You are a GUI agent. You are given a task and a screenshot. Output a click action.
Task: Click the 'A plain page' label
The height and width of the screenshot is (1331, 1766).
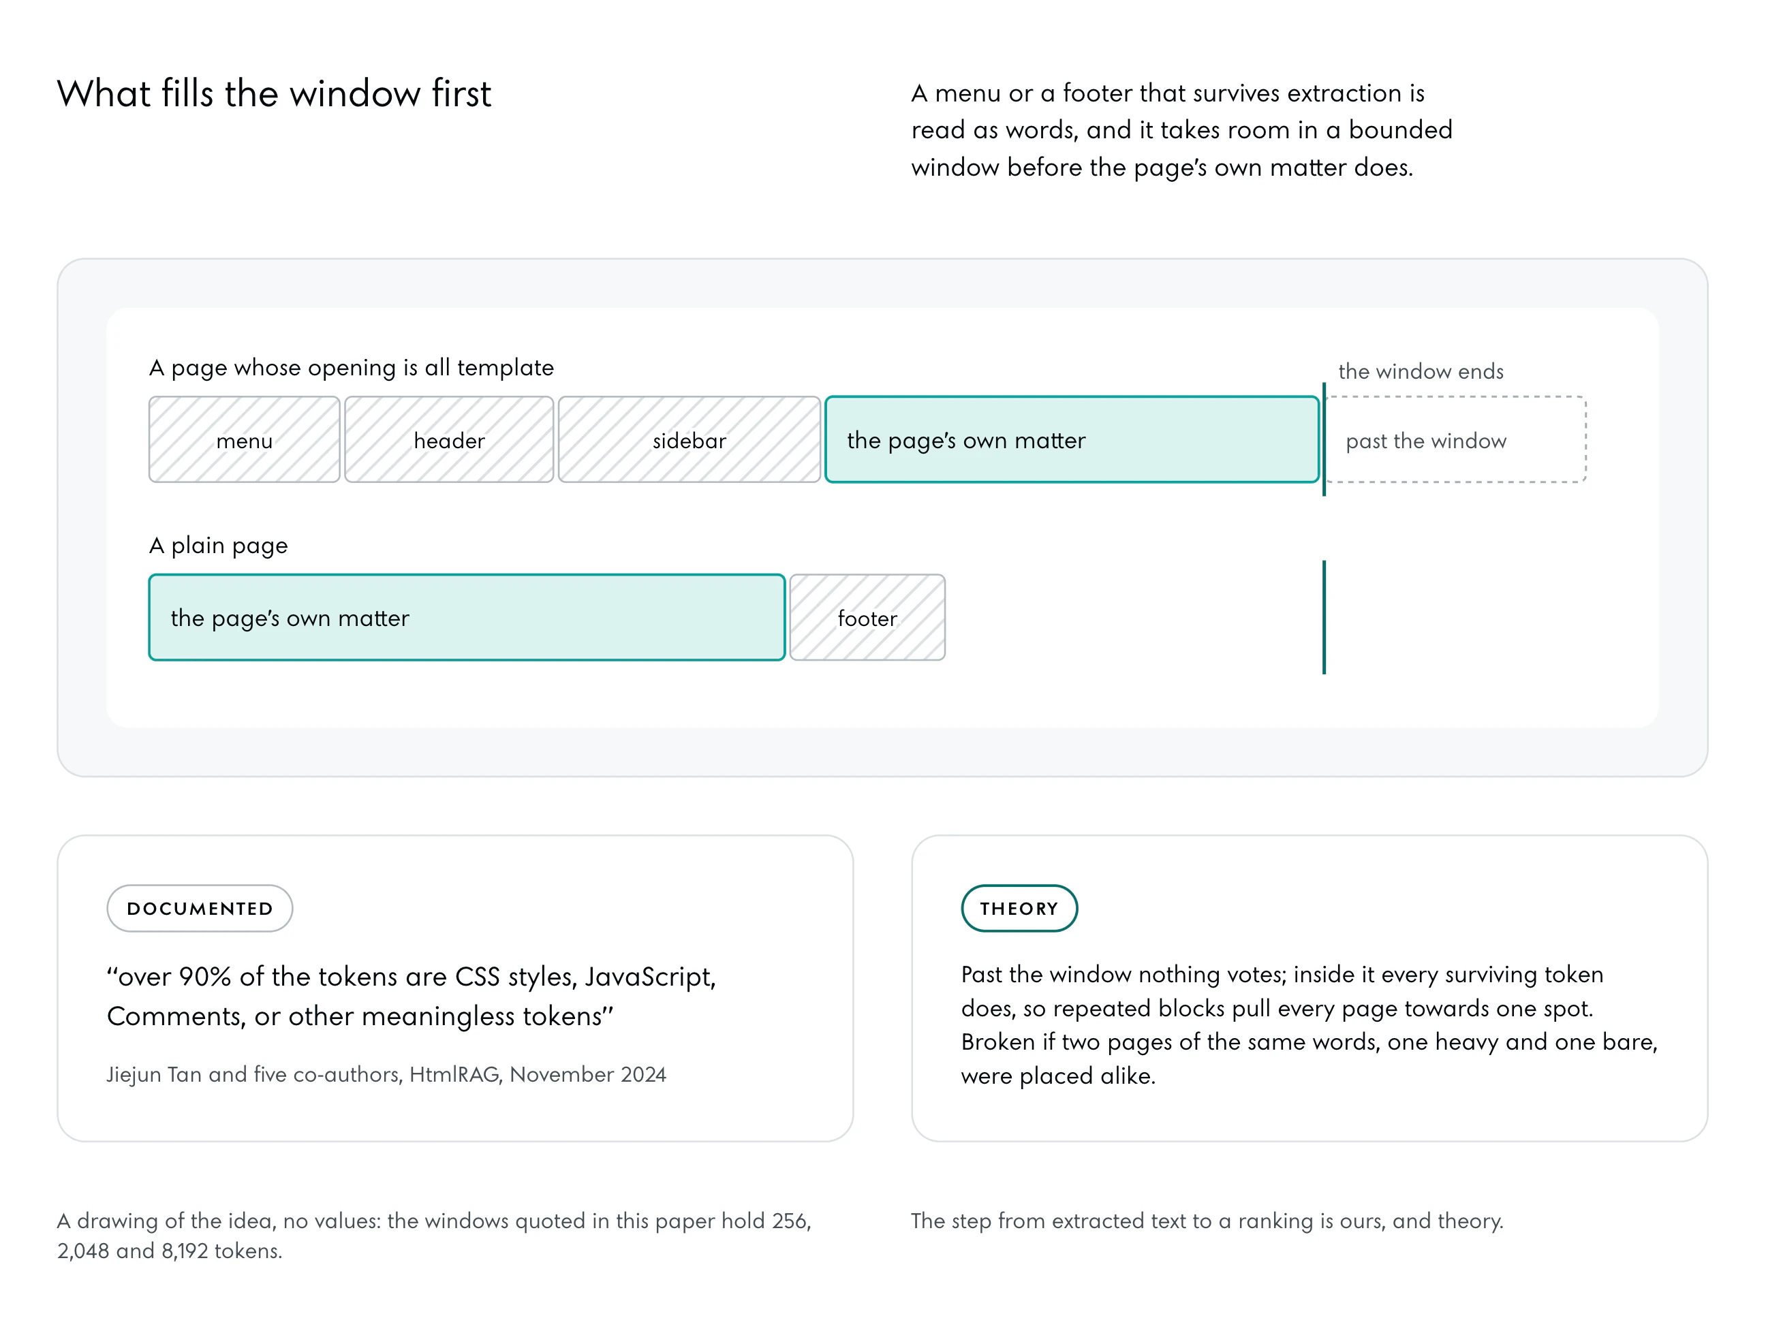(218, 546)
